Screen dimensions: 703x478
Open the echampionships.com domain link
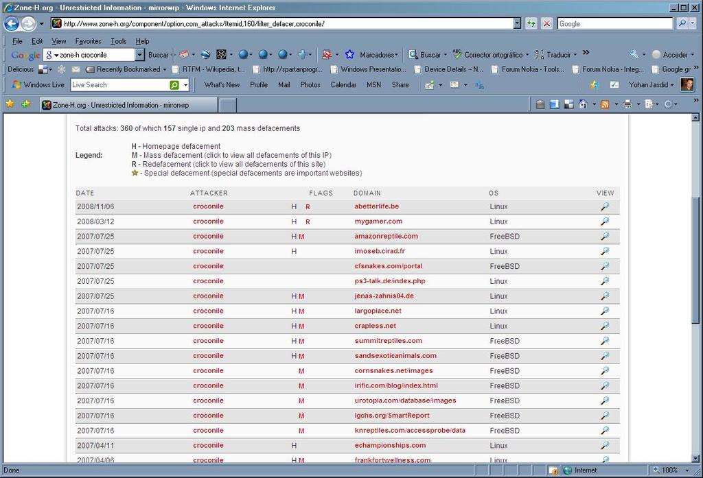(x=390, y=445)
